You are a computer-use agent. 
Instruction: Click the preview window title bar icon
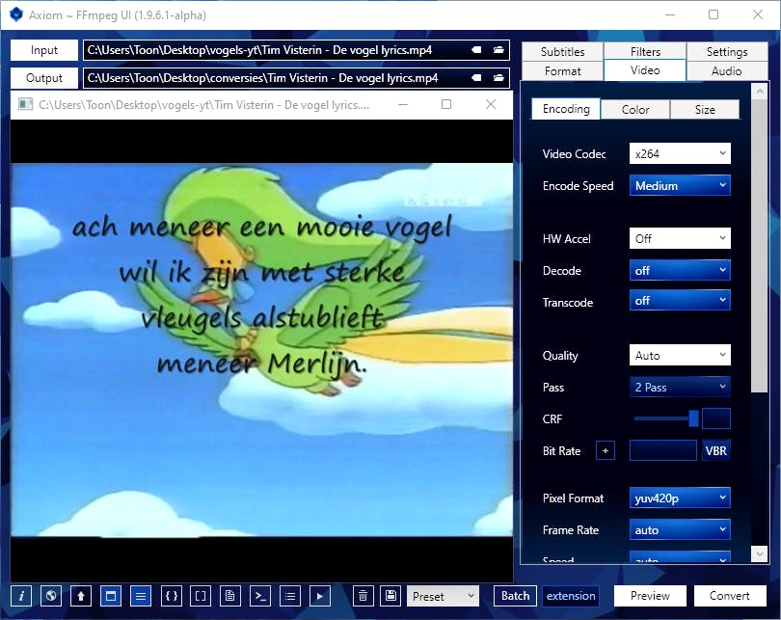(x=25, y=104)
